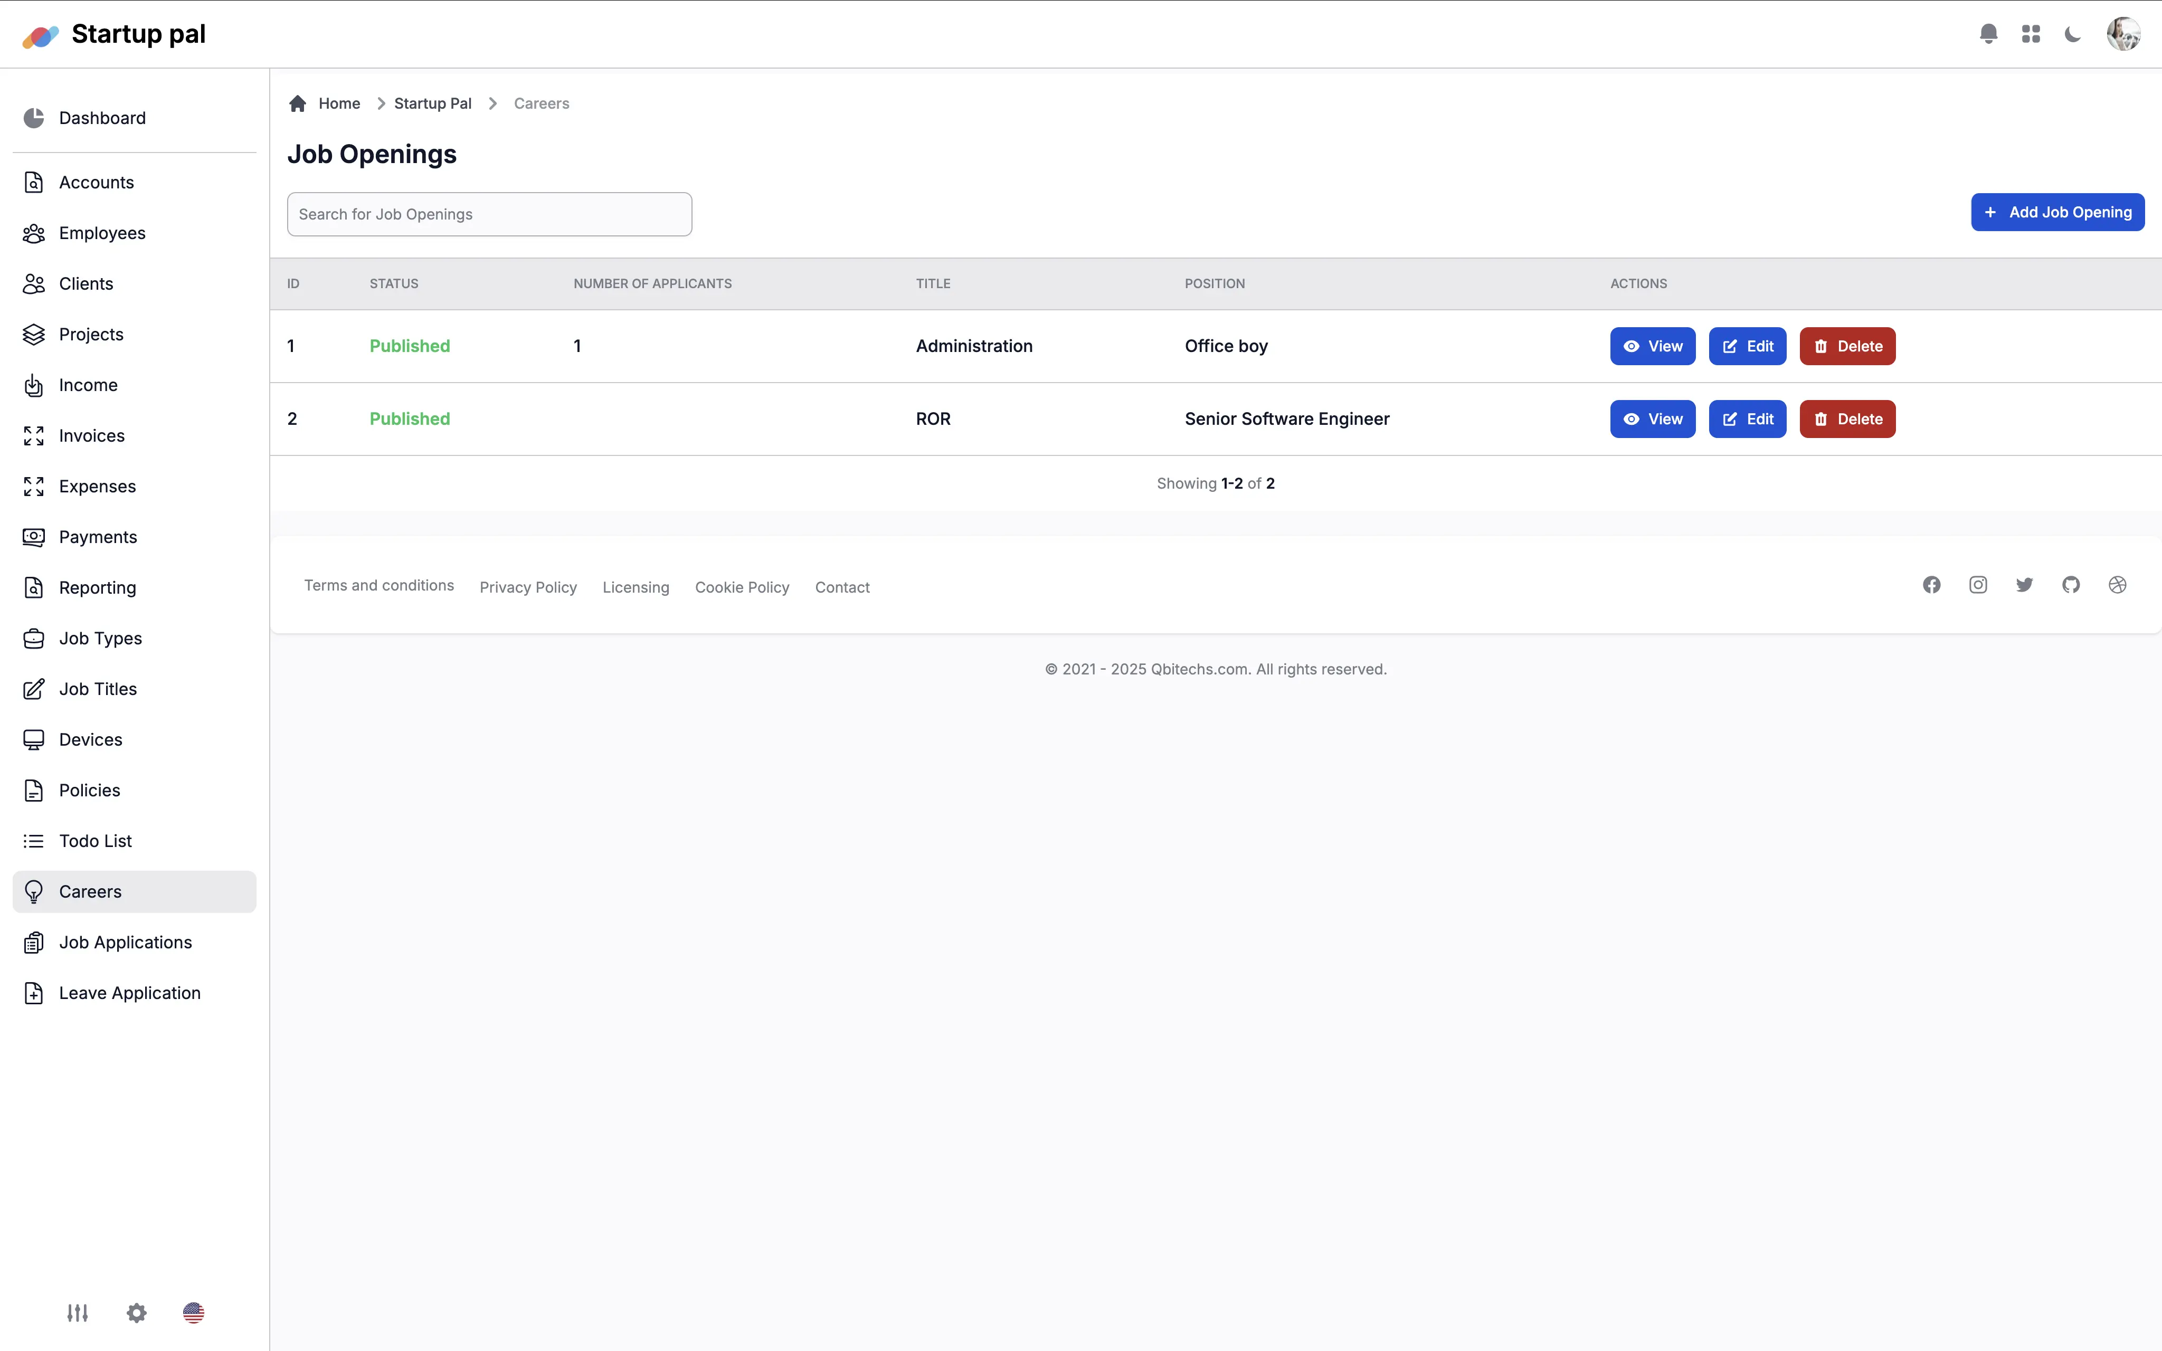Select Projects in the sidebar
Screen dimensions: 2162x1351
point(134,334)
